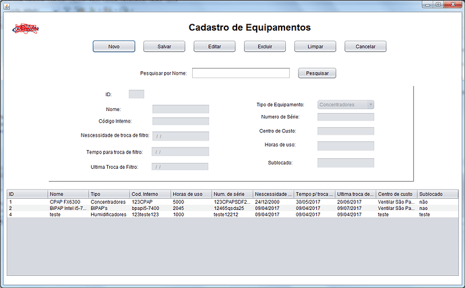Sort table by Nome column header

[x=67, y=194]
